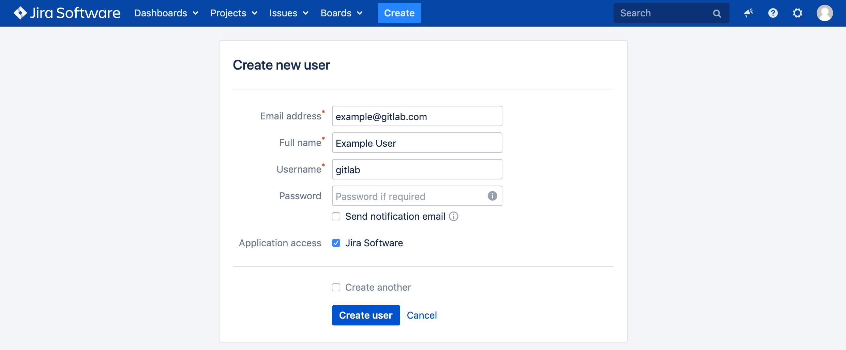The height and width of the screenshot is (350, 846).
Task: Click the user avatar icon
Action: click(825, 13)
